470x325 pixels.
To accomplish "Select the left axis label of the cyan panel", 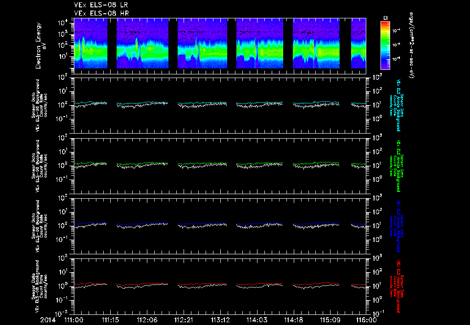I will (x=39, y=105).
